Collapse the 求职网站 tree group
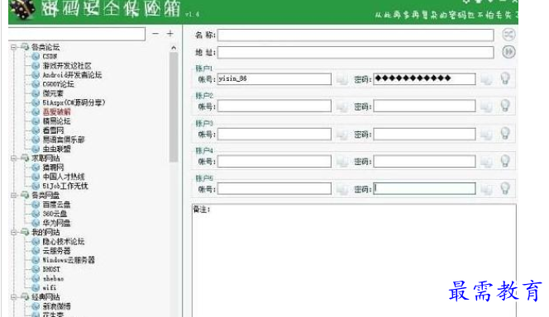 [13, 158]
